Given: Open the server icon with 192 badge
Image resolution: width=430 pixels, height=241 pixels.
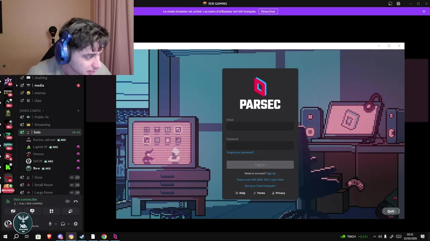Looking at the screenshot, I should pyautogui.click(x=8, y=135).
